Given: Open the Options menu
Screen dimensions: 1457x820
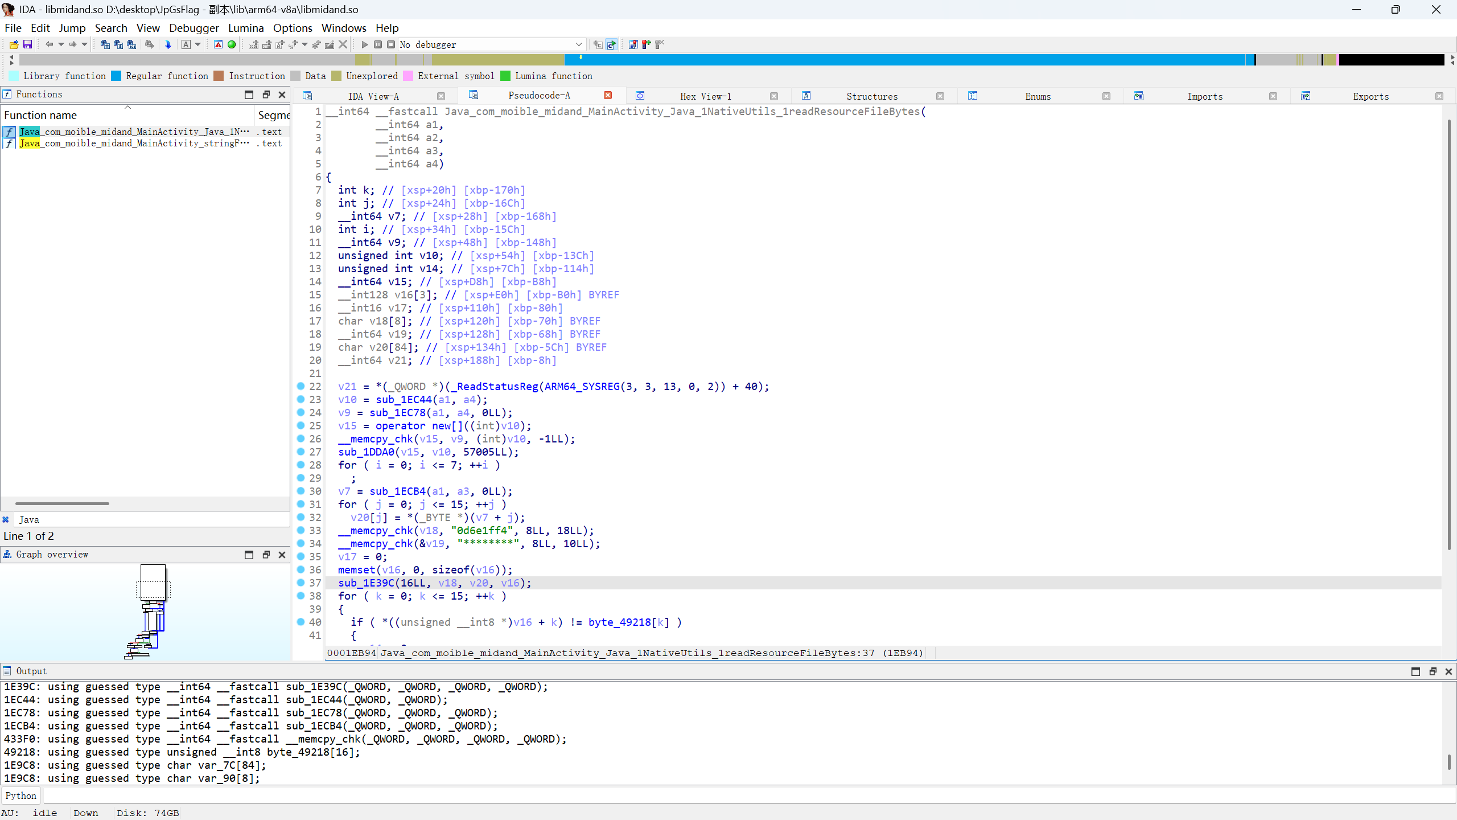Looking at the screenshot, I should 293,28.
